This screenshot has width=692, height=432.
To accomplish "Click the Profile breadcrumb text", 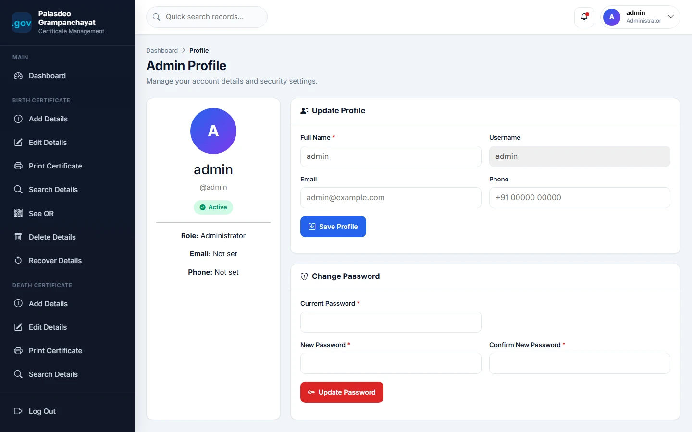I will 199,50.
